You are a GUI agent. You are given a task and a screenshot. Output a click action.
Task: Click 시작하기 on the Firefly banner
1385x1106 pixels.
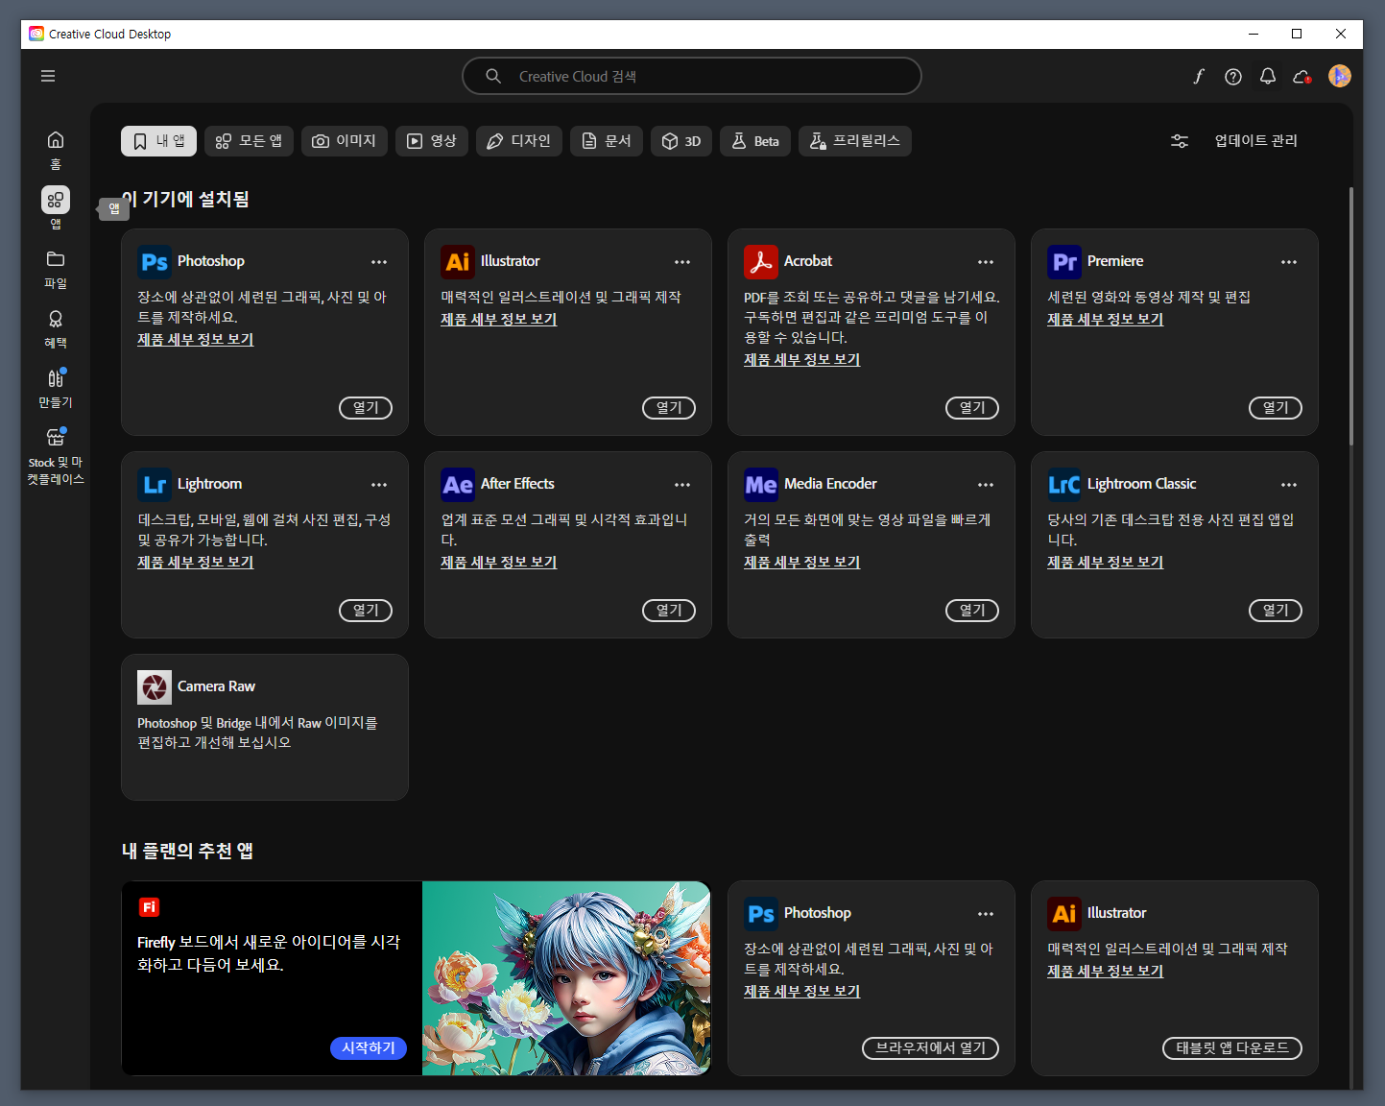(x=369, y=1048)
